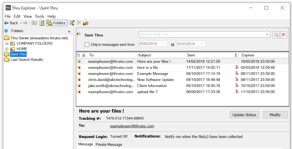This screenshot has width=292, height=149.
Task: Click the green Refresh icon
Action: 42,23
